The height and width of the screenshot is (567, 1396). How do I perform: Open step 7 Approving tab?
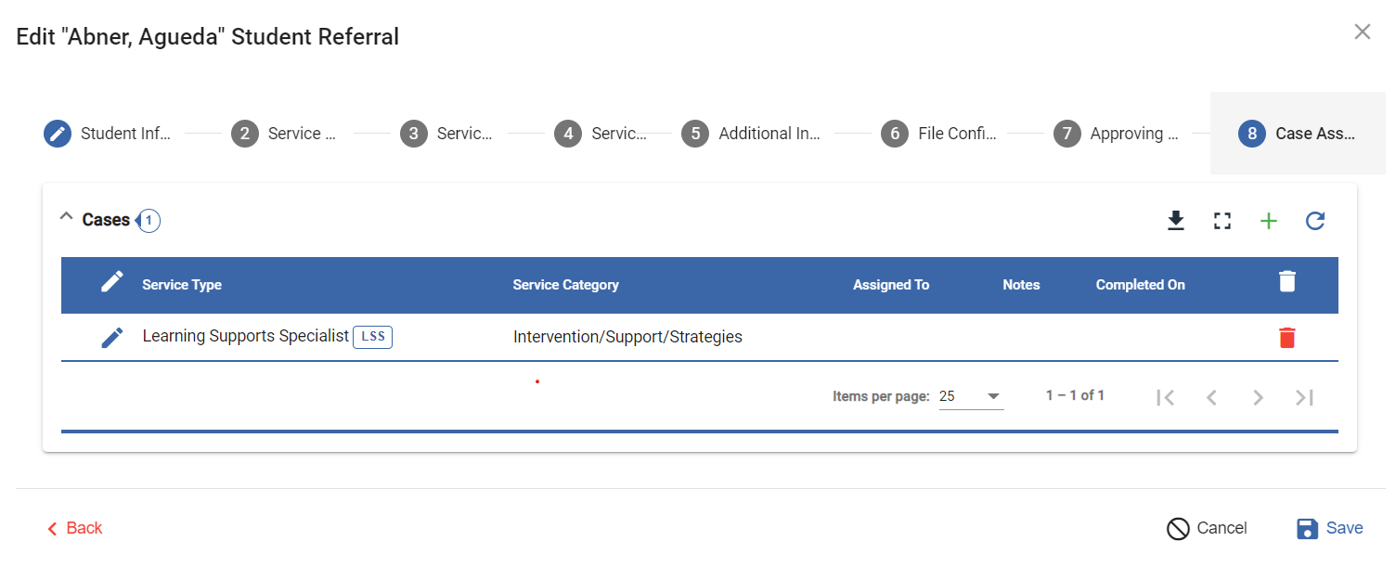click(1116, 134)
